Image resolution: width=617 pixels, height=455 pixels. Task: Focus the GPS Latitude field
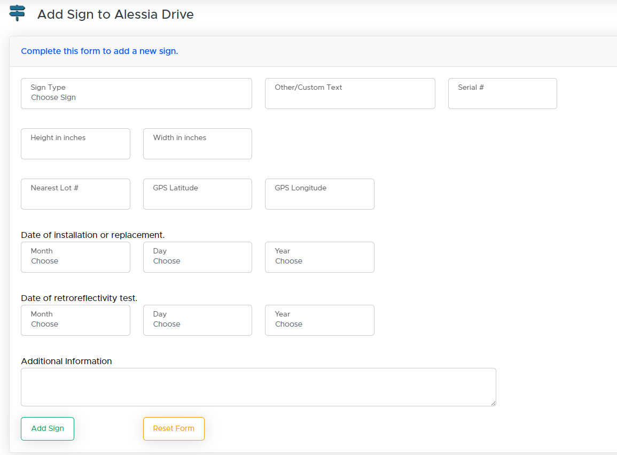[197, 195]
